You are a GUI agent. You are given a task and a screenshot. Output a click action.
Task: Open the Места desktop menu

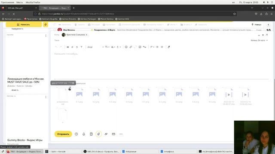19,2
